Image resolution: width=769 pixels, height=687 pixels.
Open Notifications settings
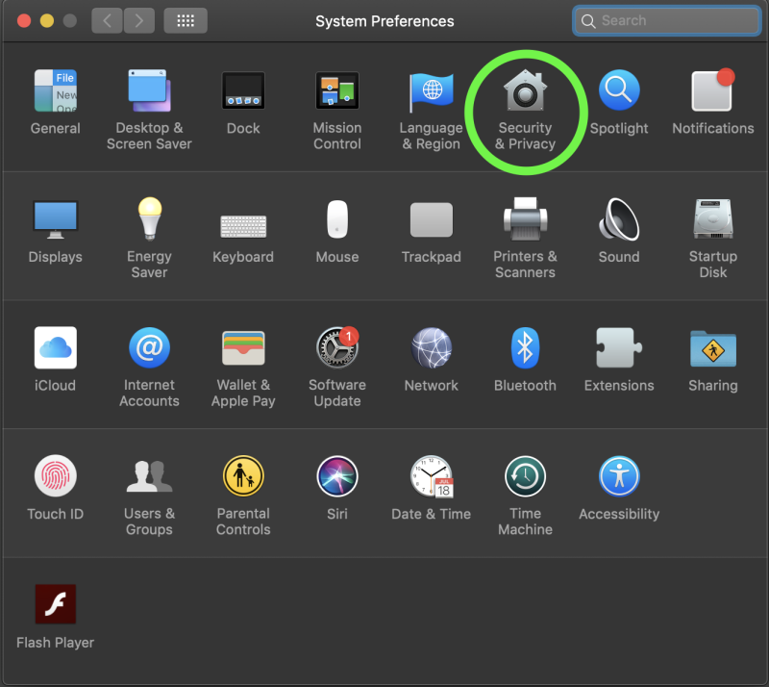(x=712, y=90)
